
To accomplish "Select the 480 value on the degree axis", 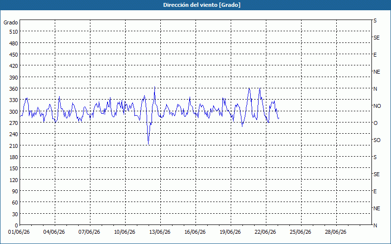I will (x=14, y=43).
